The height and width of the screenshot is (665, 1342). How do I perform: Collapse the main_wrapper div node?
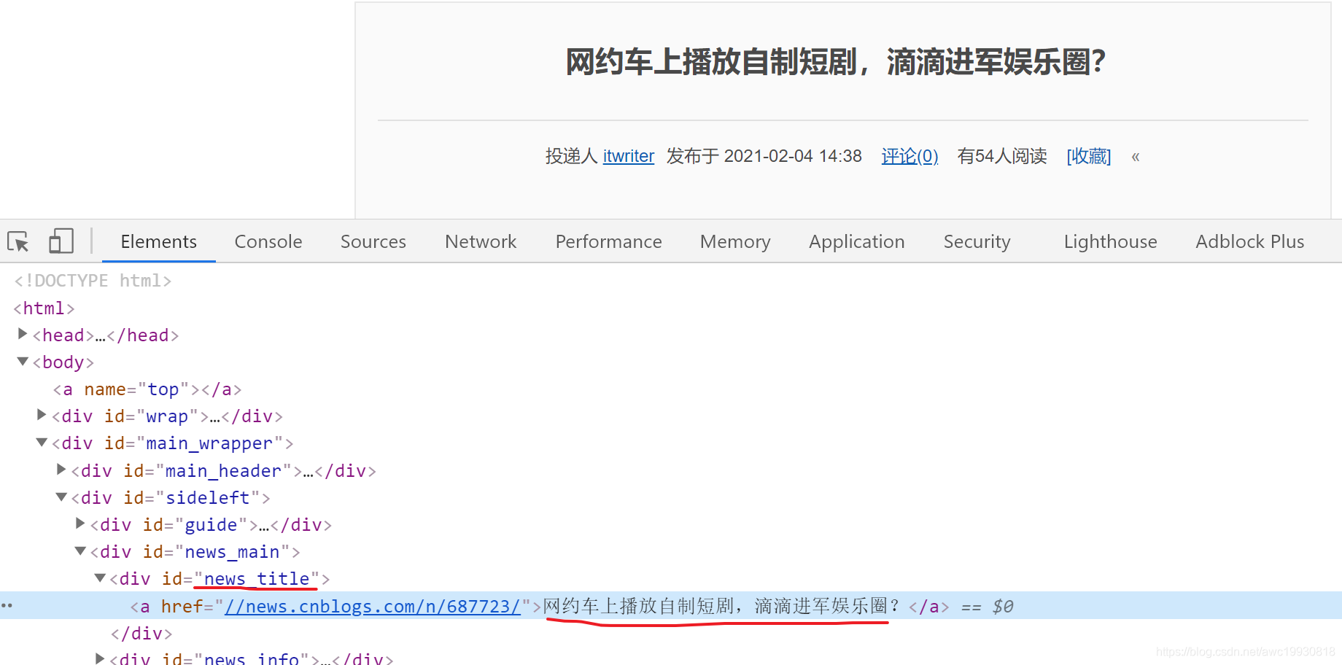click(42, 443)
